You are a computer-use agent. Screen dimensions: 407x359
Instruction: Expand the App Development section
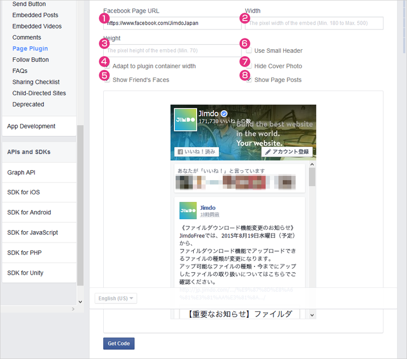pos(39,126)
